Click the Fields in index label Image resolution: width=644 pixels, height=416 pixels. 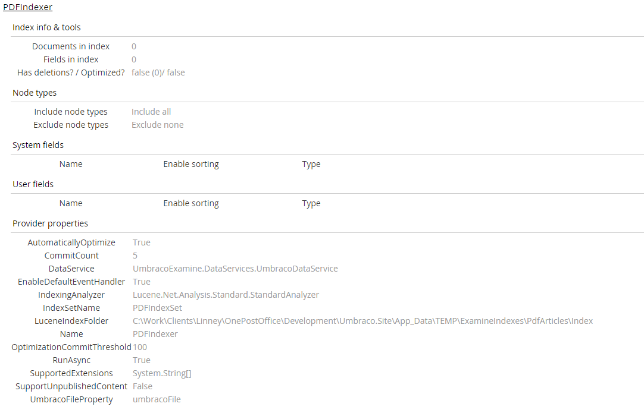tap(71, 59)
